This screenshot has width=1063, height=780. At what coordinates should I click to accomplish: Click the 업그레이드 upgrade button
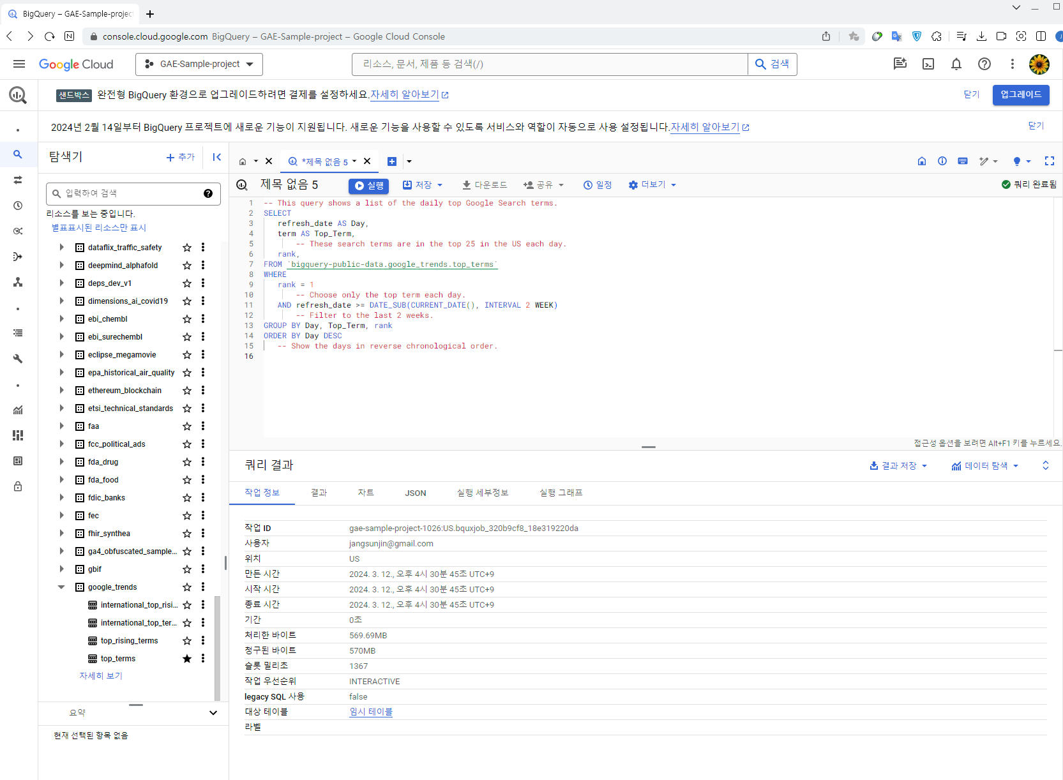pyautogui.click(x=1021, y=94)
